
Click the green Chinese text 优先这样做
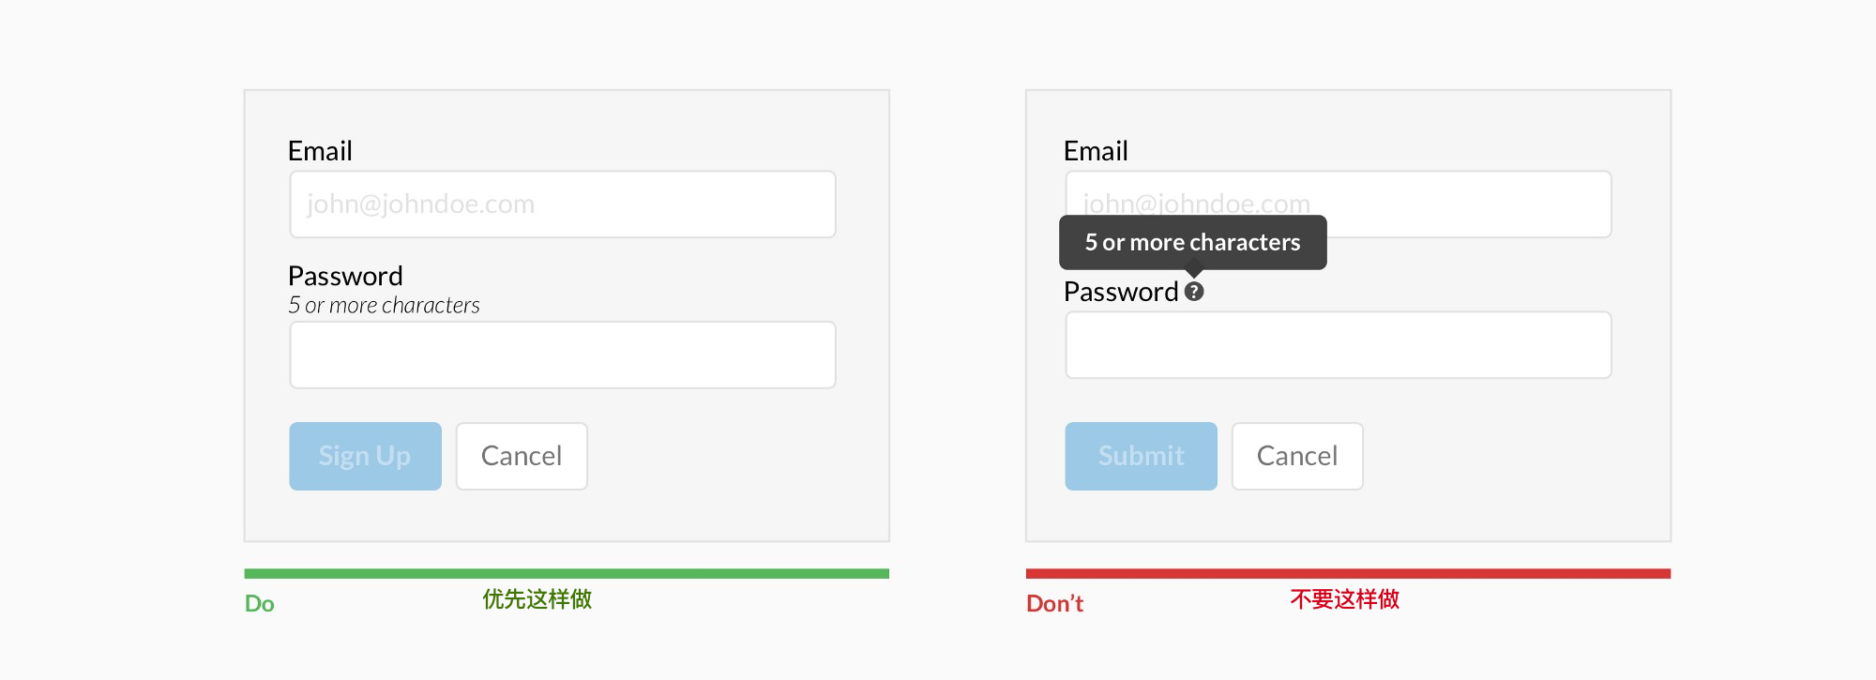pyautogui.click(x=537, y=599)
